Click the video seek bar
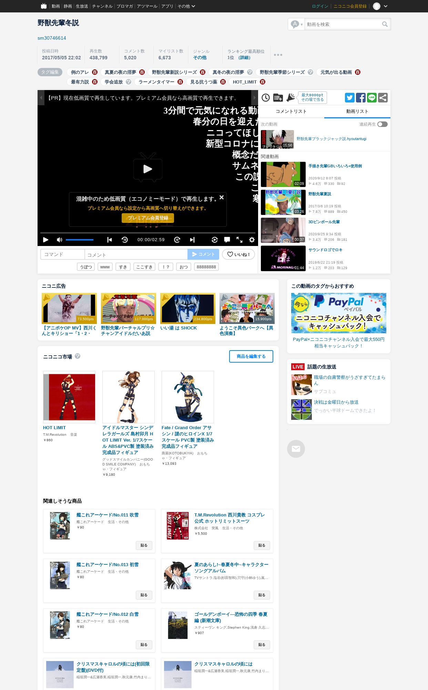Screen dimensions: 428x690 coord(148,233)
